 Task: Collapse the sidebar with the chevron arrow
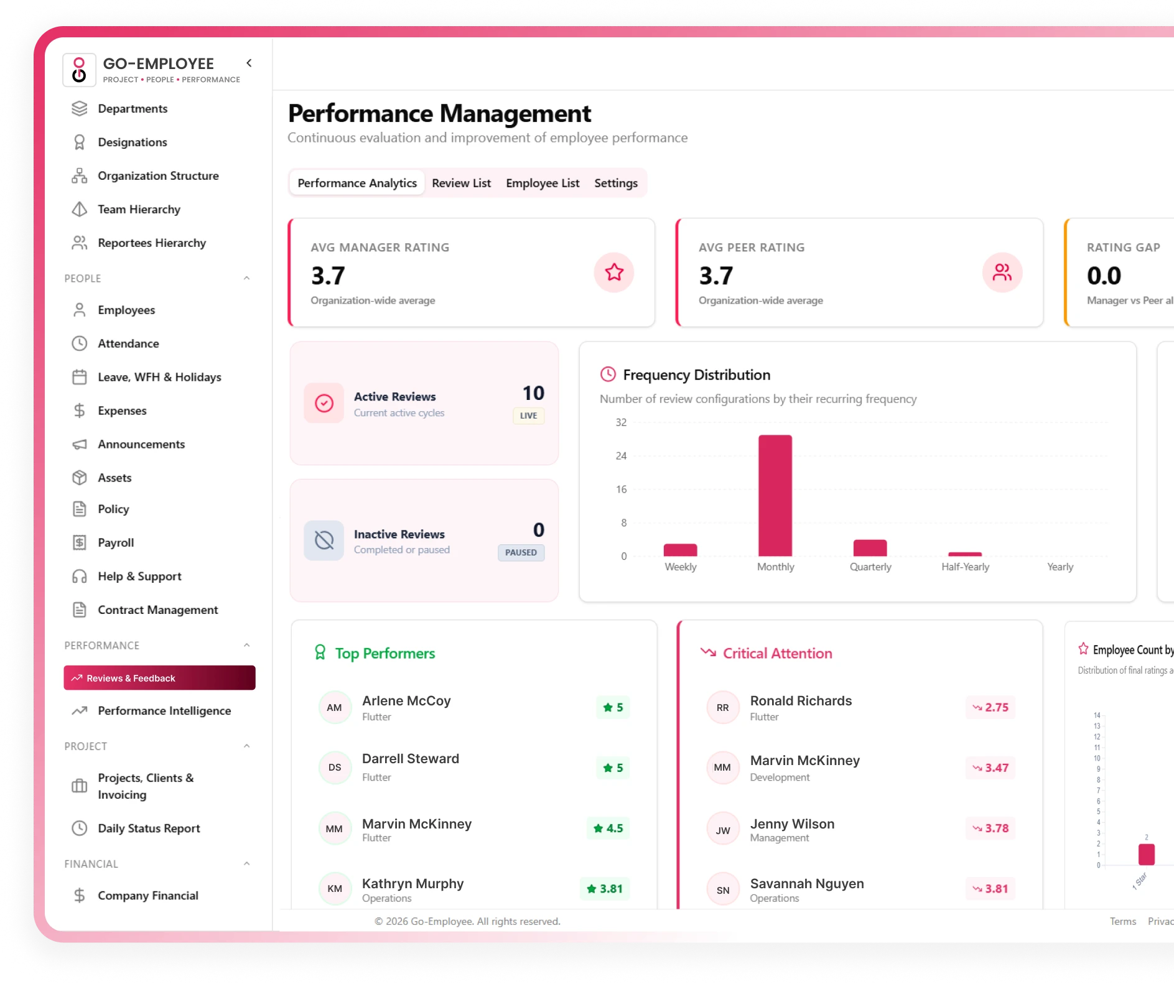click(249, 63)
